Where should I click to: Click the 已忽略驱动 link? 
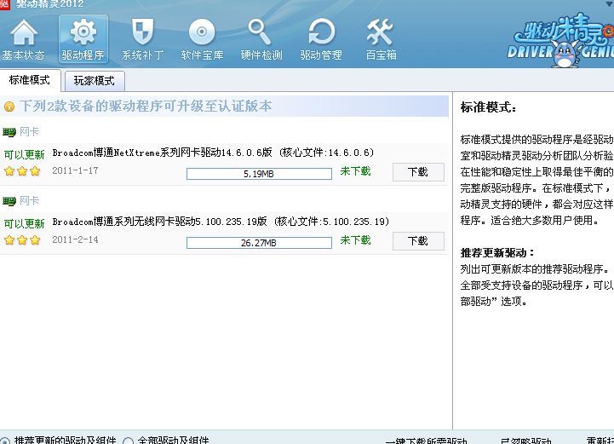click(526, 441)
